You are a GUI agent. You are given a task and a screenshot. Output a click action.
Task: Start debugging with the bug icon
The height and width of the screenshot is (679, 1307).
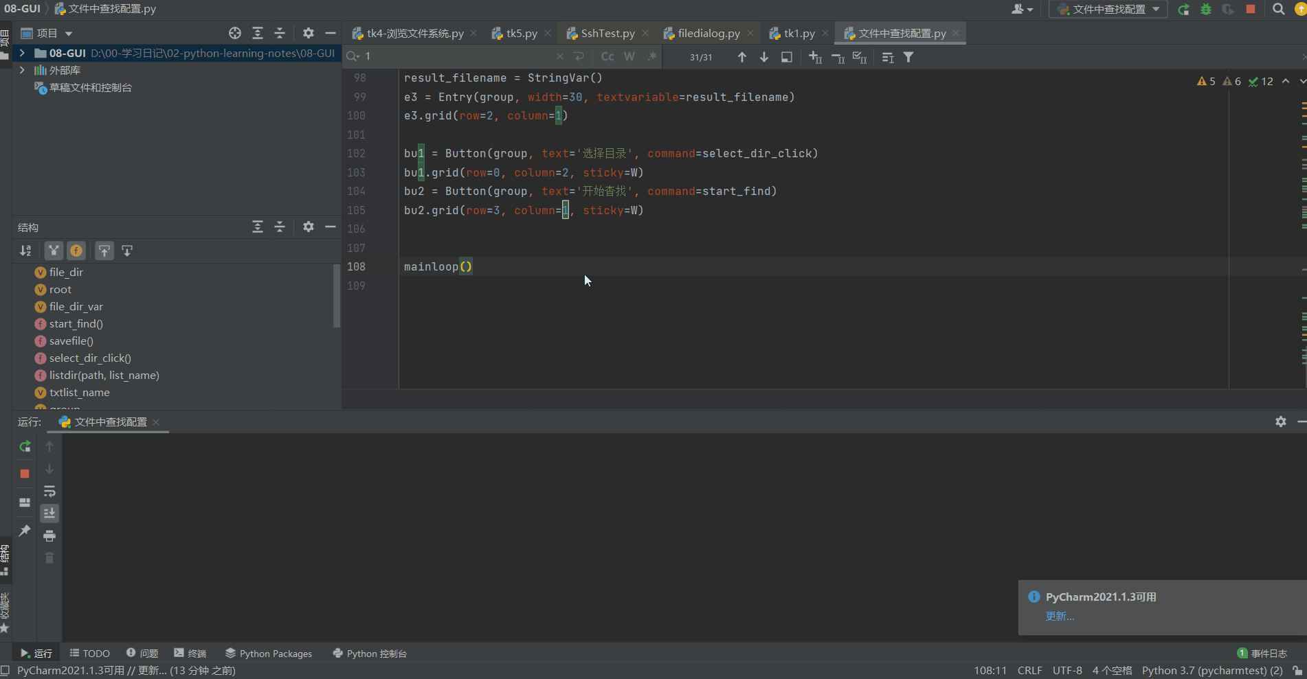(x=1206, y=10)
